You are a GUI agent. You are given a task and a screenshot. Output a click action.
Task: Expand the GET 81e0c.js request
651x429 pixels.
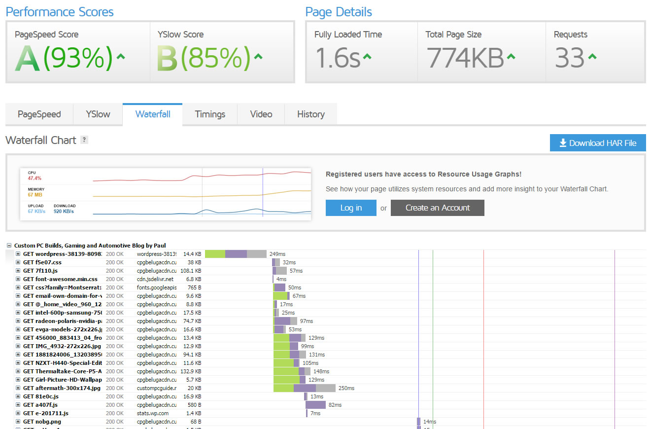tap(18, 396)
